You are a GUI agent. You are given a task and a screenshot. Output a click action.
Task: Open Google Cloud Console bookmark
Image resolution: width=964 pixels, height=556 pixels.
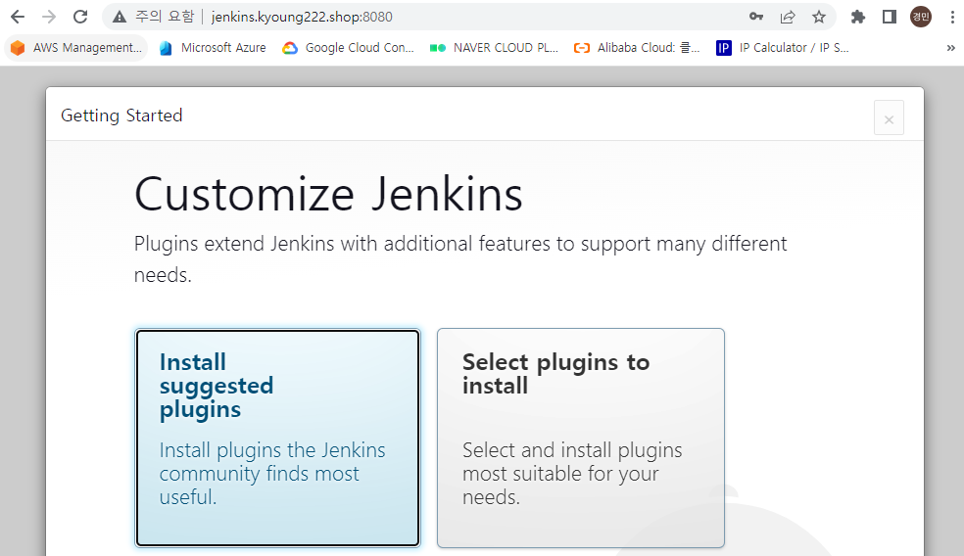pyautogui.click(x=348, y=48)
